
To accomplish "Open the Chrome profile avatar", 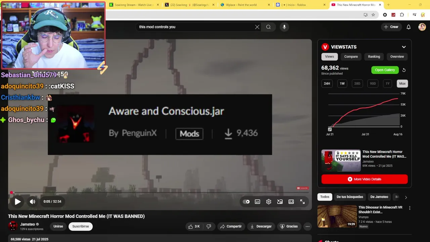I will [x=423, y=15].
